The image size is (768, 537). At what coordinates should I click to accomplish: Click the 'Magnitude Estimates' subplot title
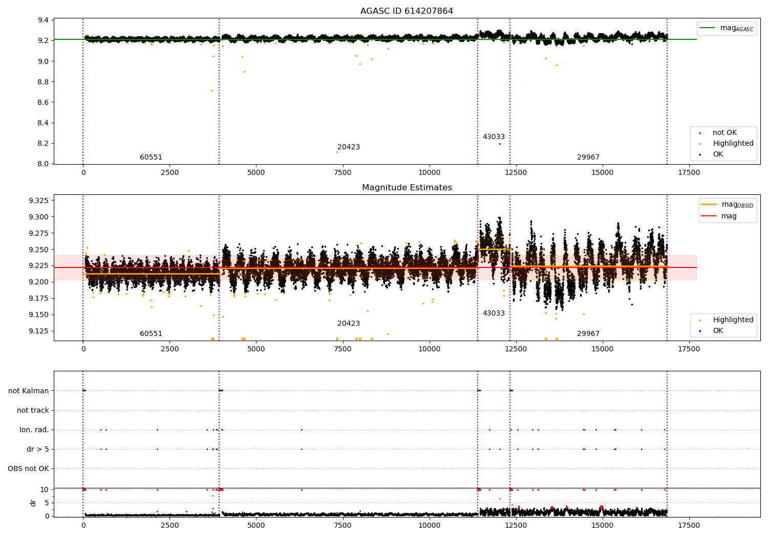(x=407, y=188)
